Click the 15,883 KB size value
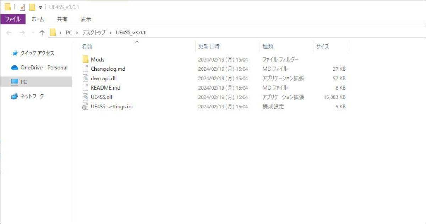Image resolution: width=426 pixels, height=224 pixels. [334, 97]
